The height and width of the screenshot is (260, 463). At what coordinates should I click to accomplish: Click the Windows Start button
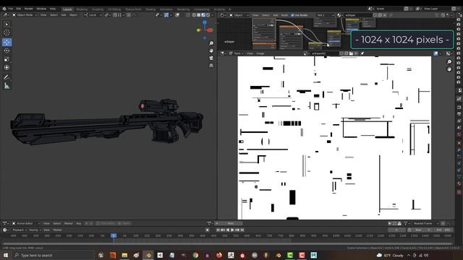tap(5, 255)
